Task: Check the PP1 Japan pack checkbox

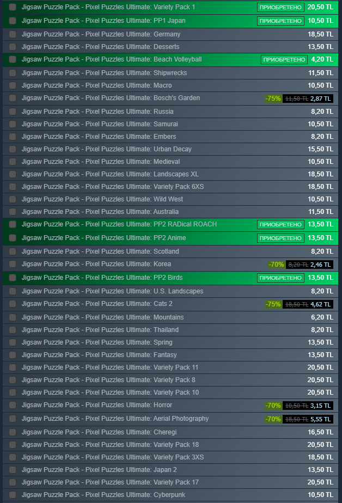Action: (13, 21)
